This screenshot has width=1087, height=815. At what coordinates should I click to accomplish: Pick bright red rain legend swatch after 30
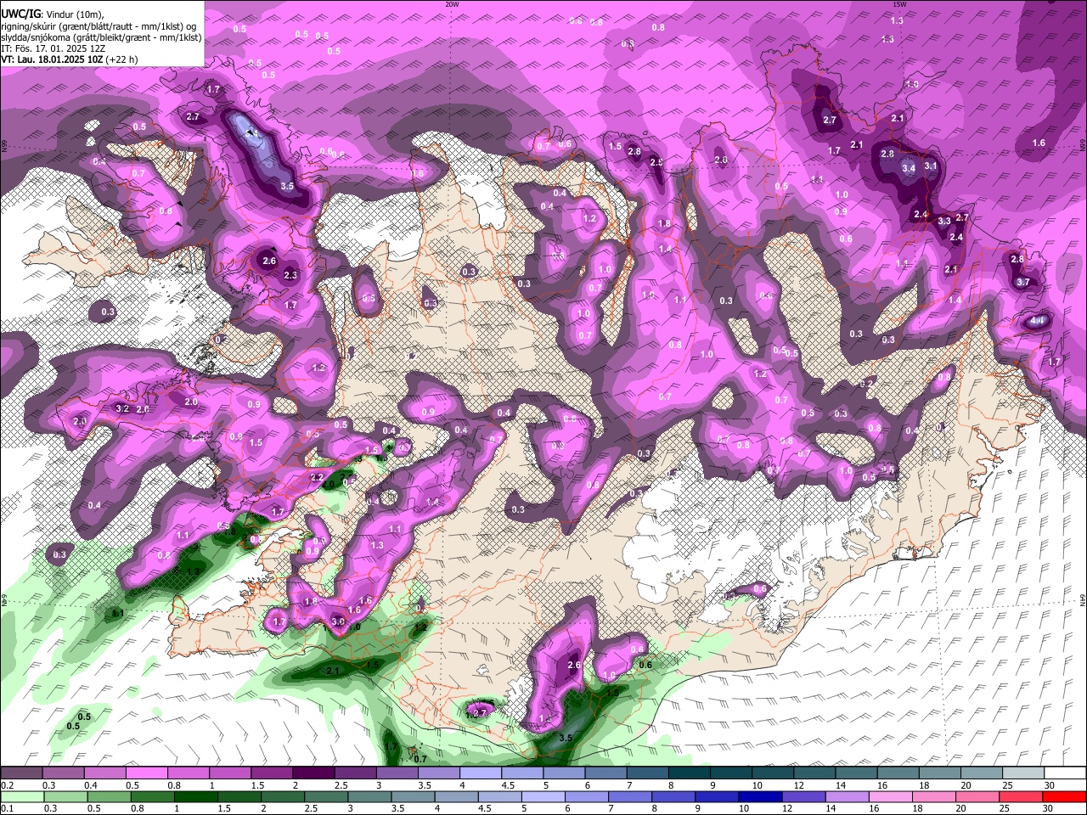tap(1065, 797)
